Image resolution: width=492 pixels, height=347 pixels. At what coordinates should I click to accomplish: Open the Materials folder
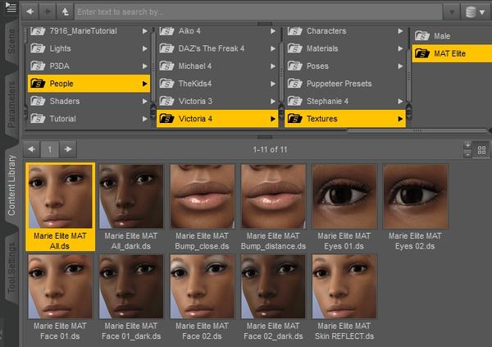(x=345, y=48)
